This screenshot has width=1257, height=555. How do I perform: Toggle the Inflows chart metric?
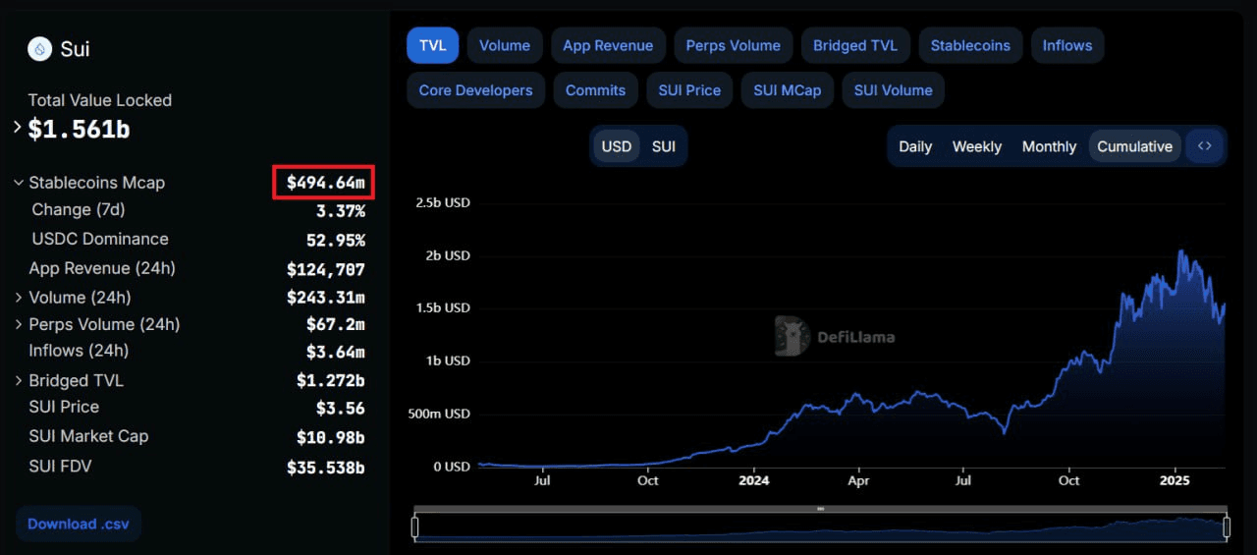[1067, 45]
